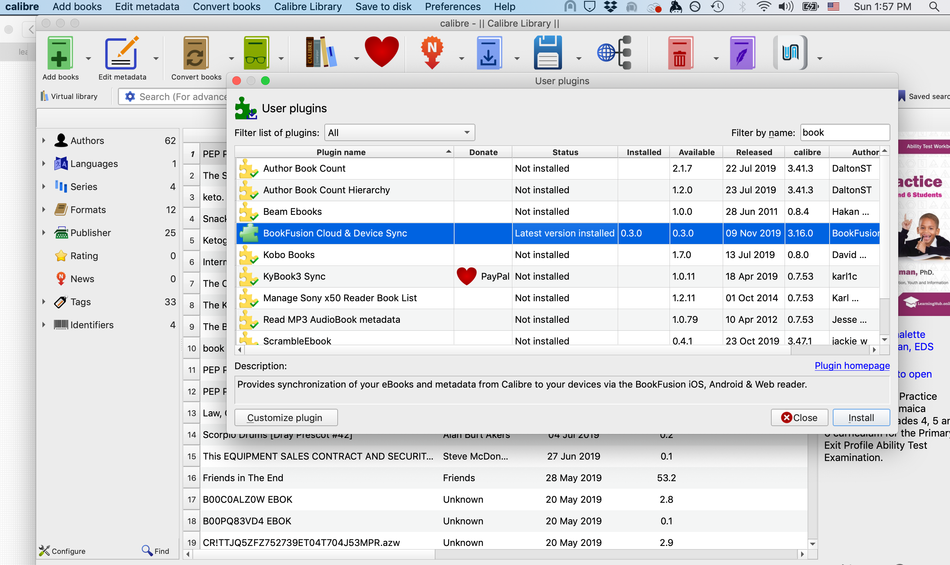This screenshot has height=565, width=950.
Task: Open the Calibre Library menu
Action: tap(308, 6)
